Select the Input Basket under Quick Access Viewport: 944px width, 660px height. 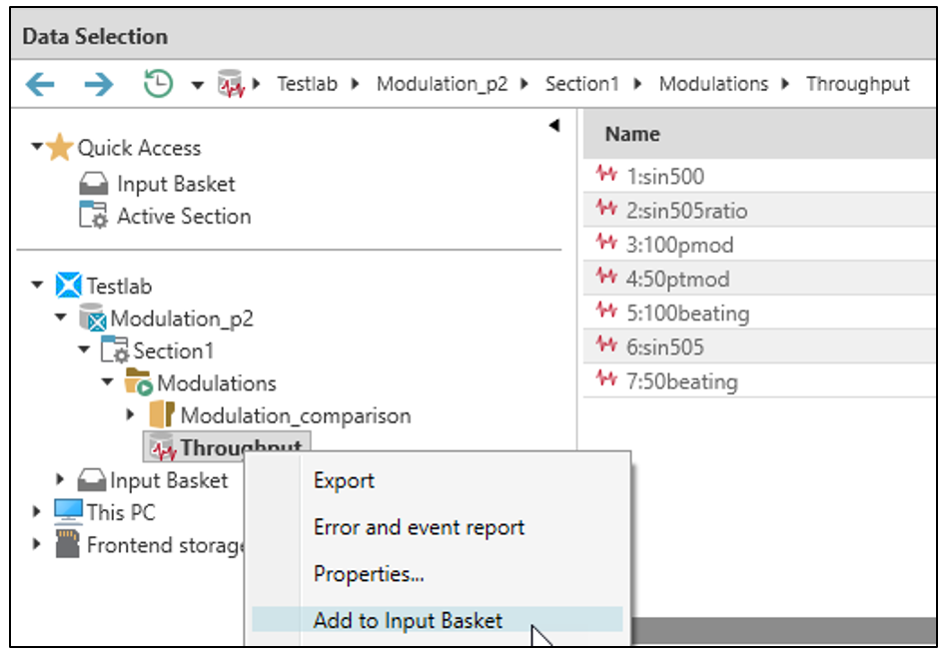pyautogui.click(x=175, y=184)
